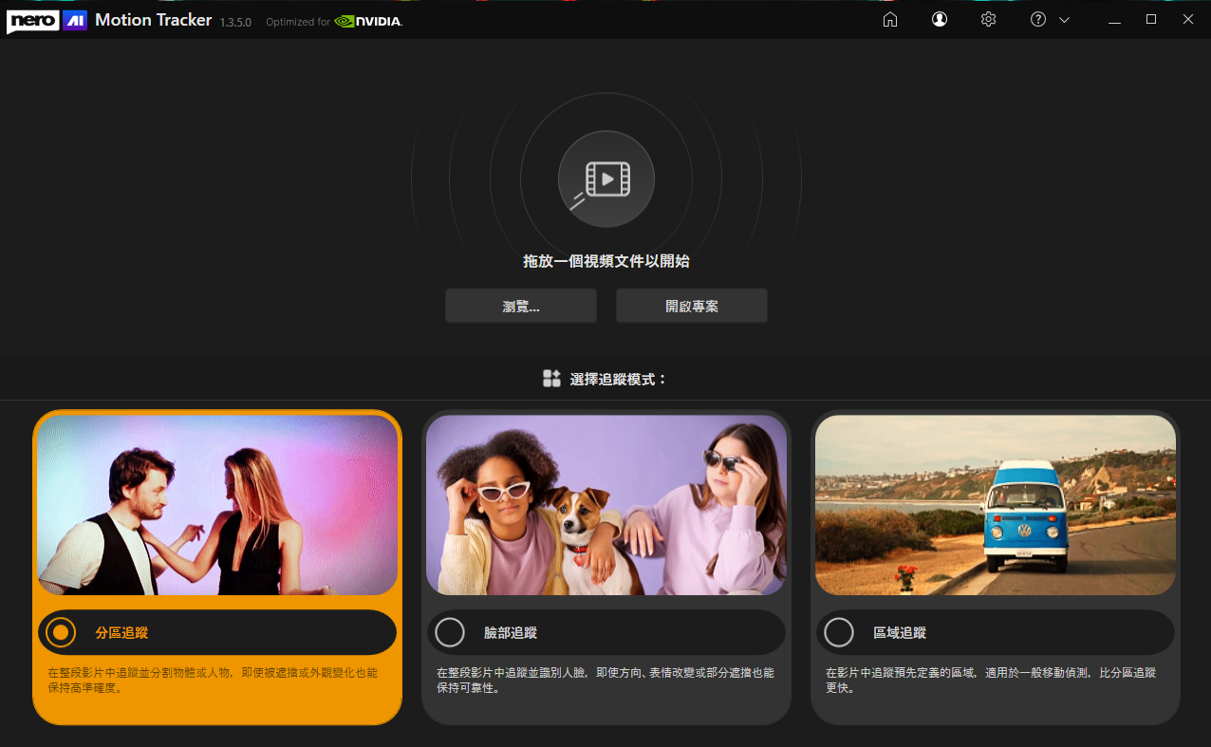Viewport: 1211px width, 747px height.
Task: Select the 區域追蹤 radio button
Action: (839, 632)
